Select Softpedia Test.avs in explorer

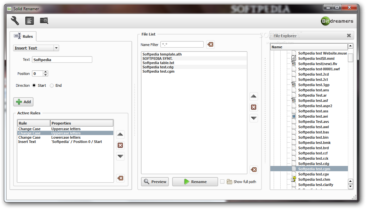click(x=313, y=122)
